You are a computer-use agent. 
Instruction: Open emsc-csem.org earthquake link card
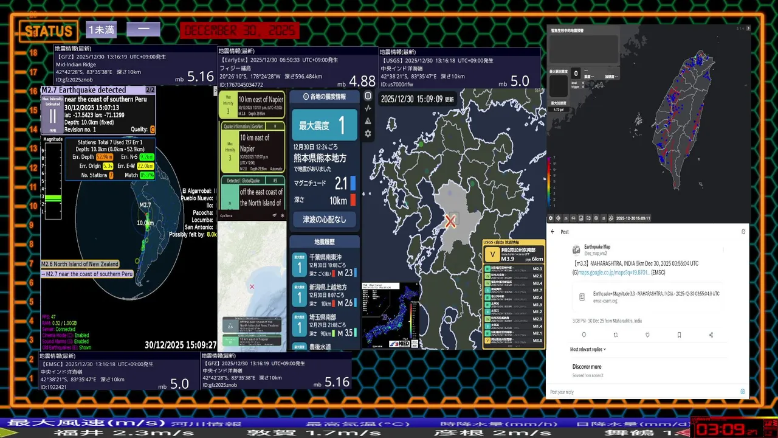pyautogui.click(x=647, y=297)
